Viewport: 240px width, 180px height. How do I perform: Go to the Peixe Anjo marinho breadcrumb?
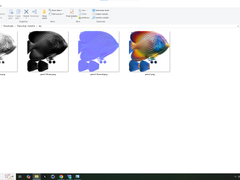click(26, 26)
